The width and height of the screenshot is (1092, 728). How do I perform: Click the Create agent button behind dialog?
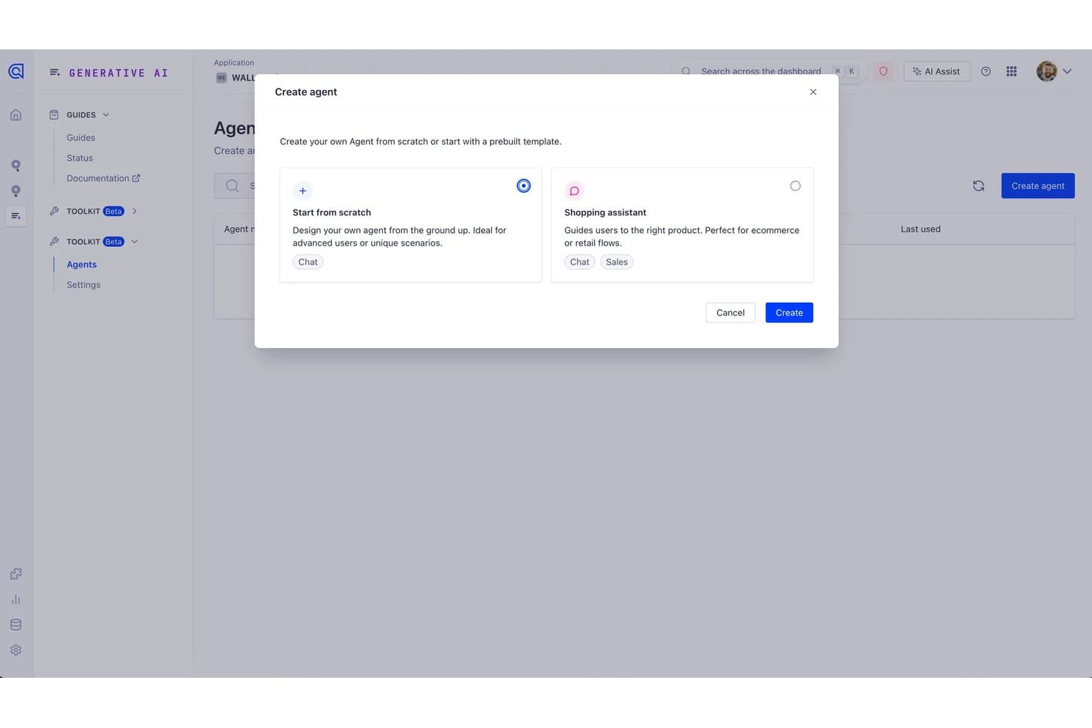pyautogui.click(x=1037, y=186)
